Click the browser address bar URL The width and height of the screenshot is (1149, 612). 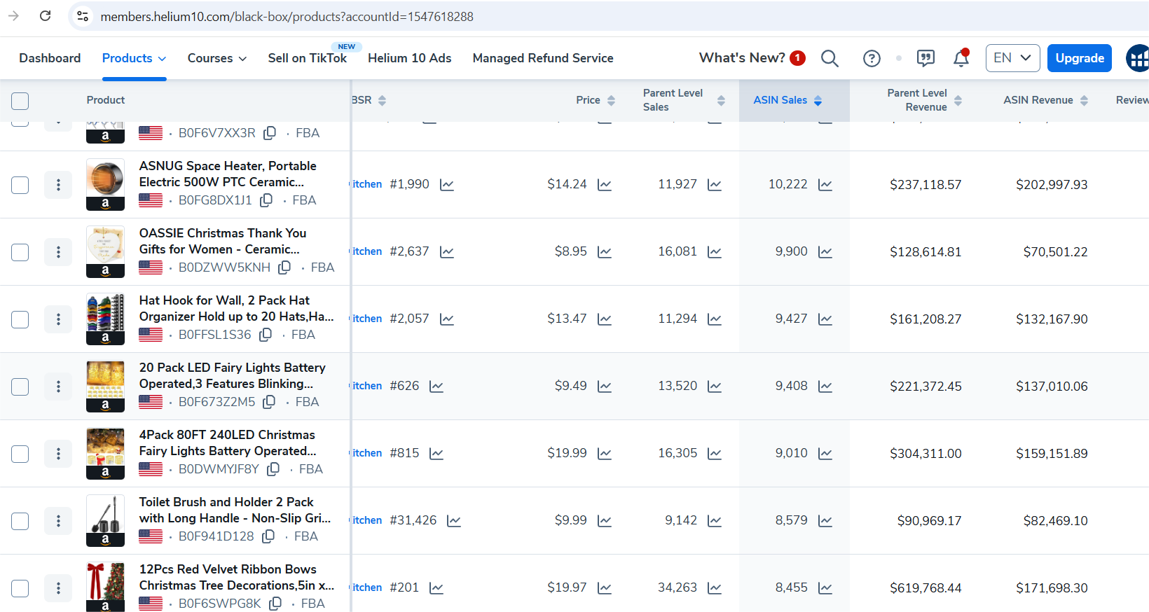287,16
